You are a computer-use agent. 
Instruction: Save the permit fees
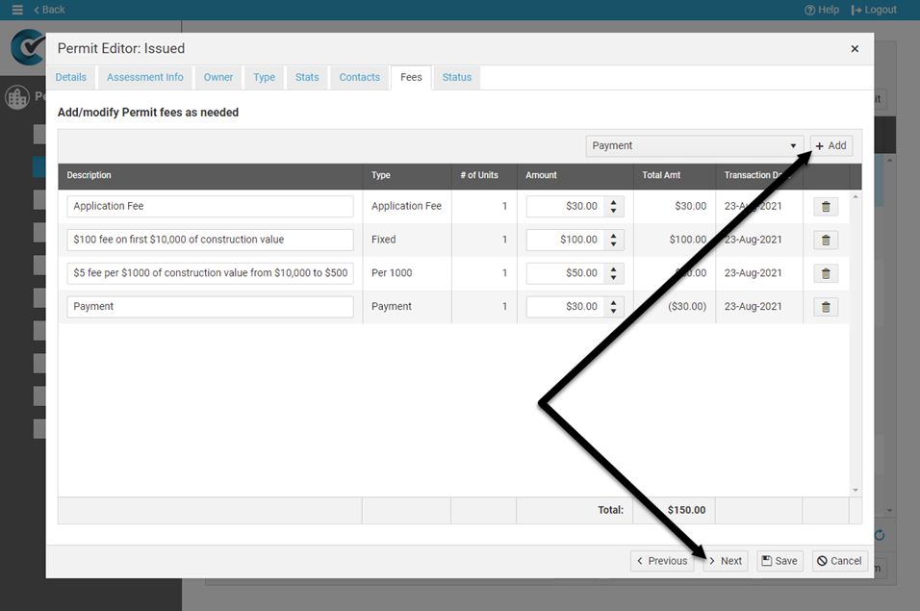coord(779,561)
